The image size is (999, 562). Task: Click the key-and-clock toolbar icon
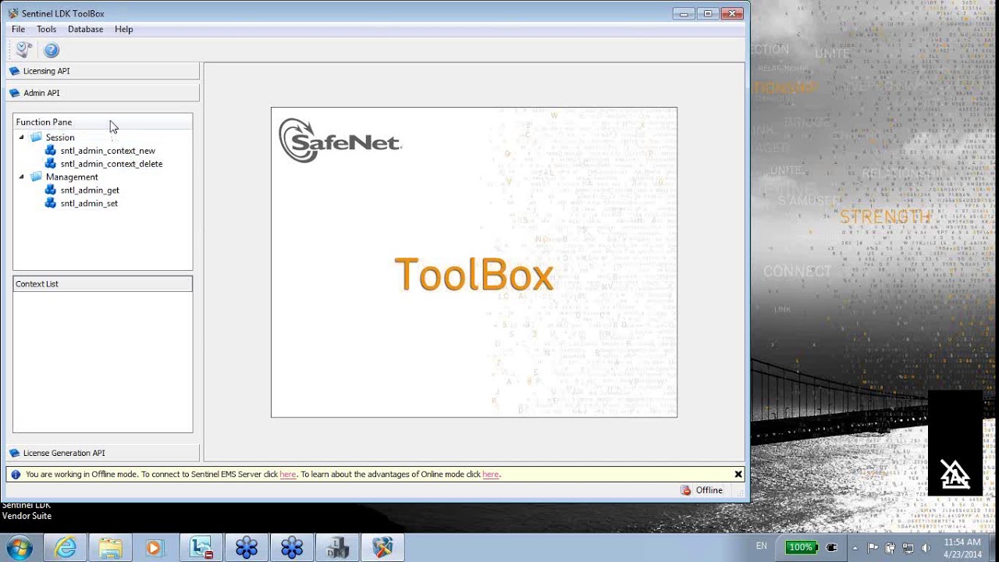pos(23,50)
